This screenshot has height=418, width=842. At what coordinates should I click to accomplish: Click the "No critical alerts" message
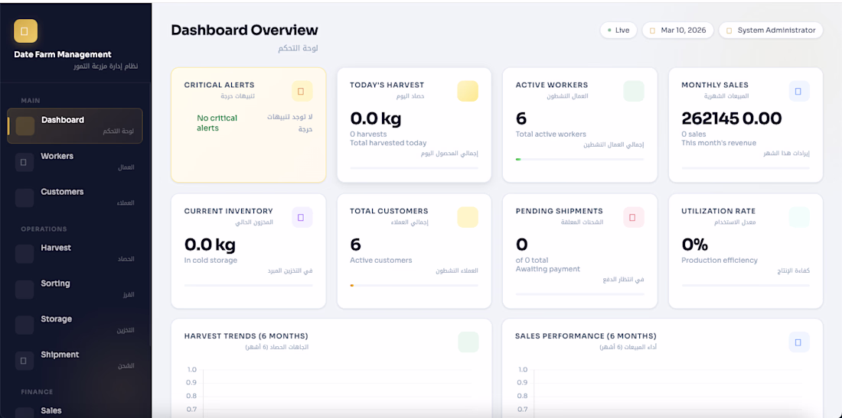217,123
